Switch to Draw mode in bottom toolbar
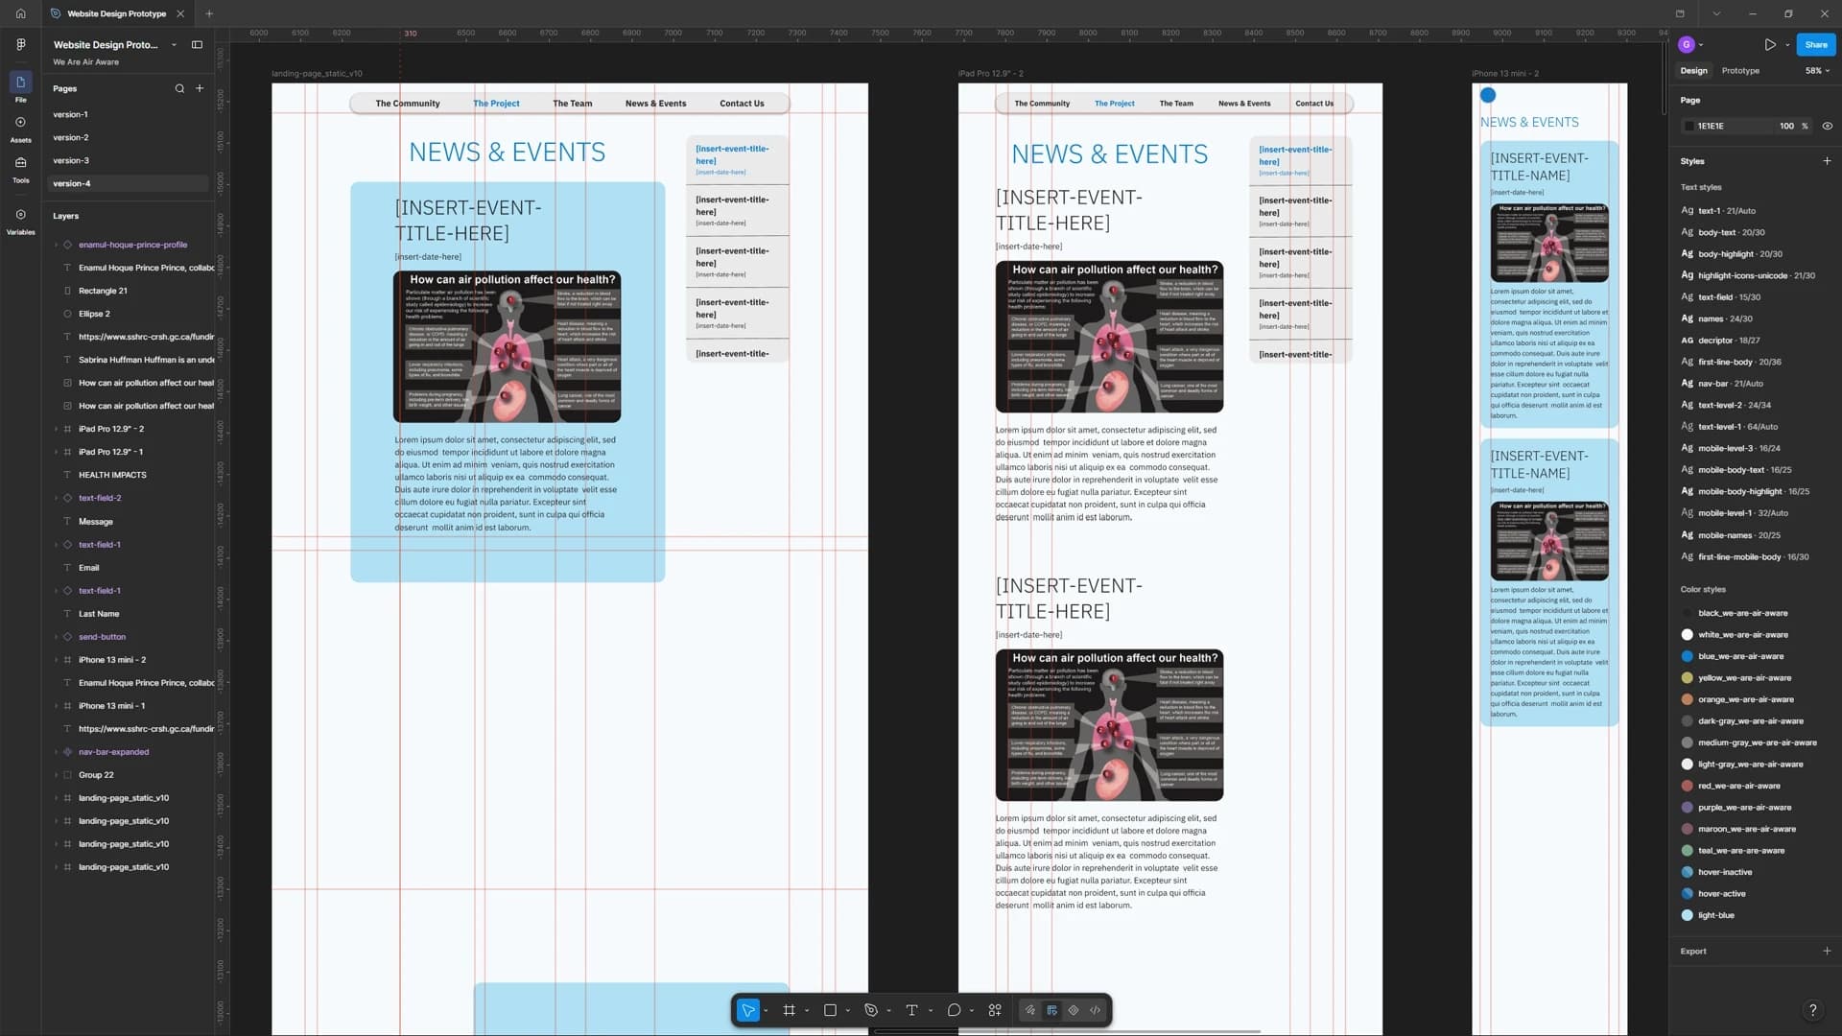 (x=1030, y=1010)
